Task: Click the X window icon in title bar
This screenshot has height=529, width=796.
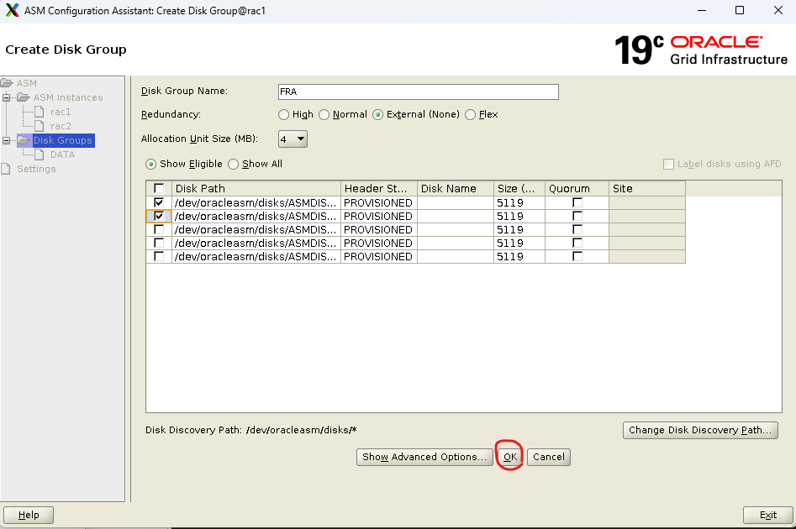Action: coord(12,10)
